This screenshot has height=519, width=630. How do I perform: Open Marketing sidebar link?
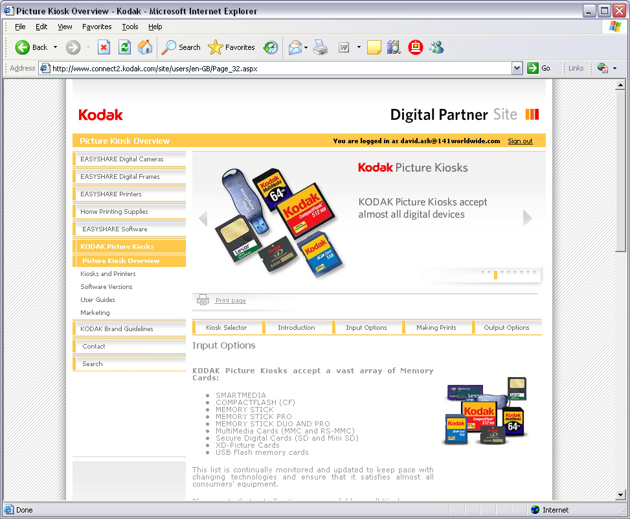pyautogui.click(x=95, y=313)
